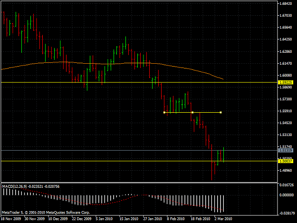Image resolution: width=297 pixels, height=223 pixels.
Task: Click the MACD scale value 0.000000
Action: click(287, 195)
